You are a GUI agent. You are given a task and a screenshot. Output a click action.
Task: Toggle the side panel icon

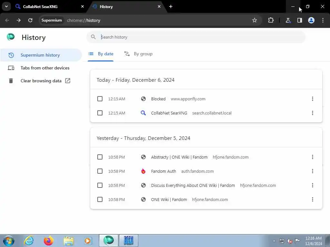(300, 20)
